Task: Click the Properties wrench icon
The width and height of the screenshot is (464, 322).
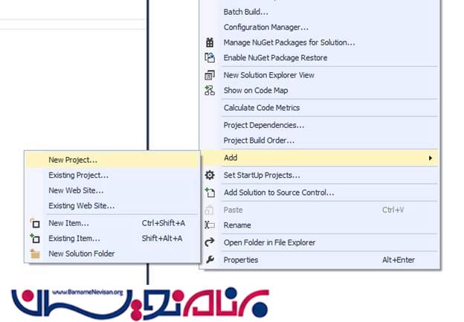Action: tap(210, 260)
